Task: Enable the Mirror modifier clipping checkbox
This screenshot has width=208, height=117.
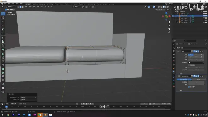Action: click(x=189, y=65)
